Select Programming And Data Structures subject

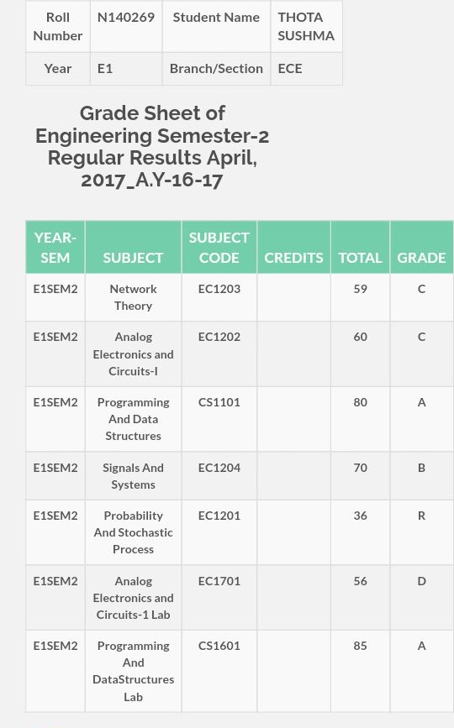[x=134, y=419]
